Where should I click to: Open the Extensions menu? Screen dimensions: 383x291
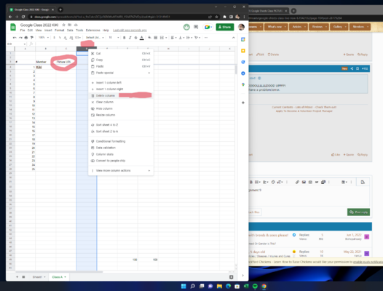pos(92,31)
